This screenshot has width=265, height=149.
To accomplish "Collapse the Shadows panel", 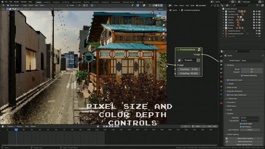I will (229, 113).
